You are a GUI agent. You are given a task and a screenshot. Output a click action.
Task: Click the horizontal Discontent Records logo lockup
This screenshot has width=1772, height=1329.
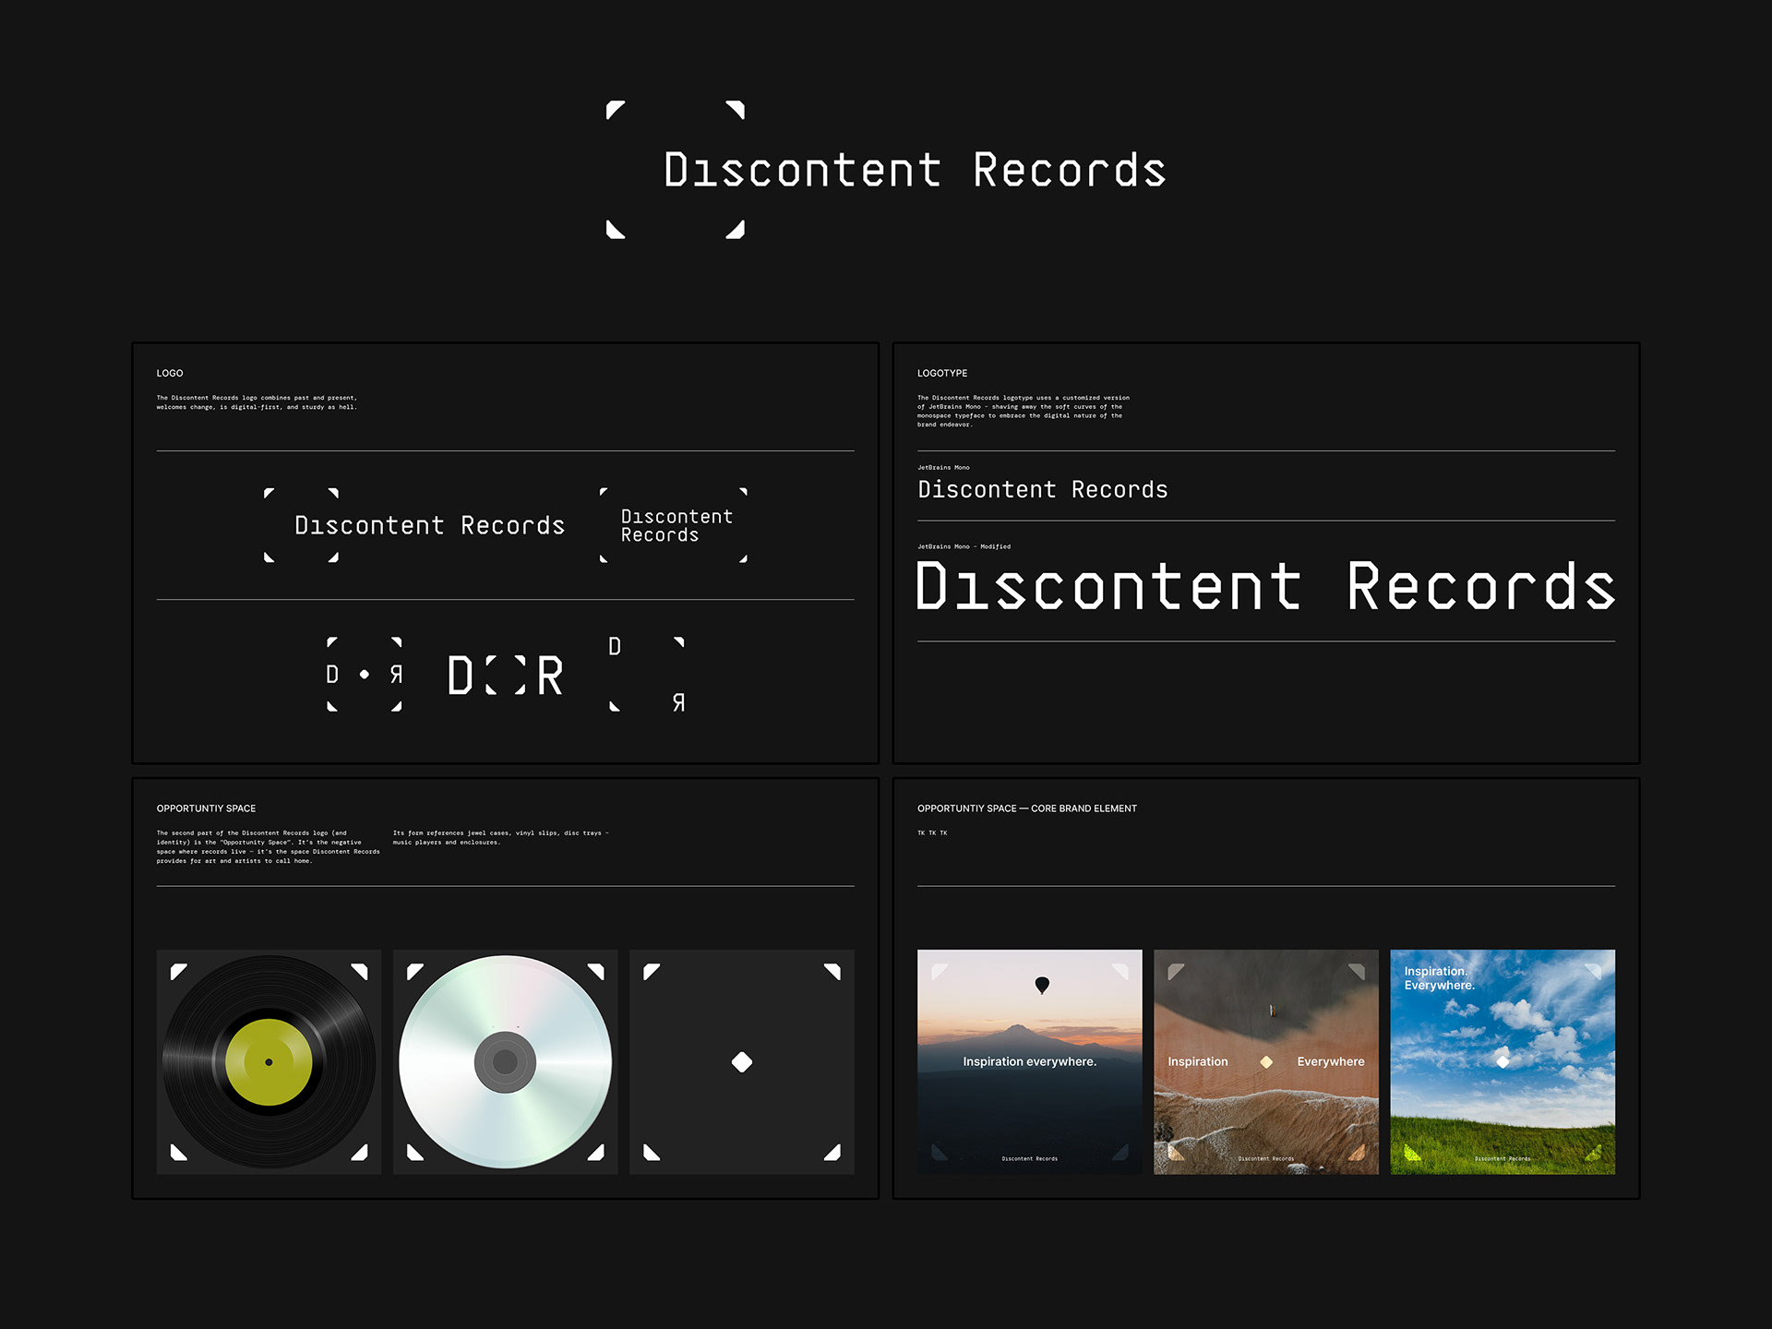point(415,525)
